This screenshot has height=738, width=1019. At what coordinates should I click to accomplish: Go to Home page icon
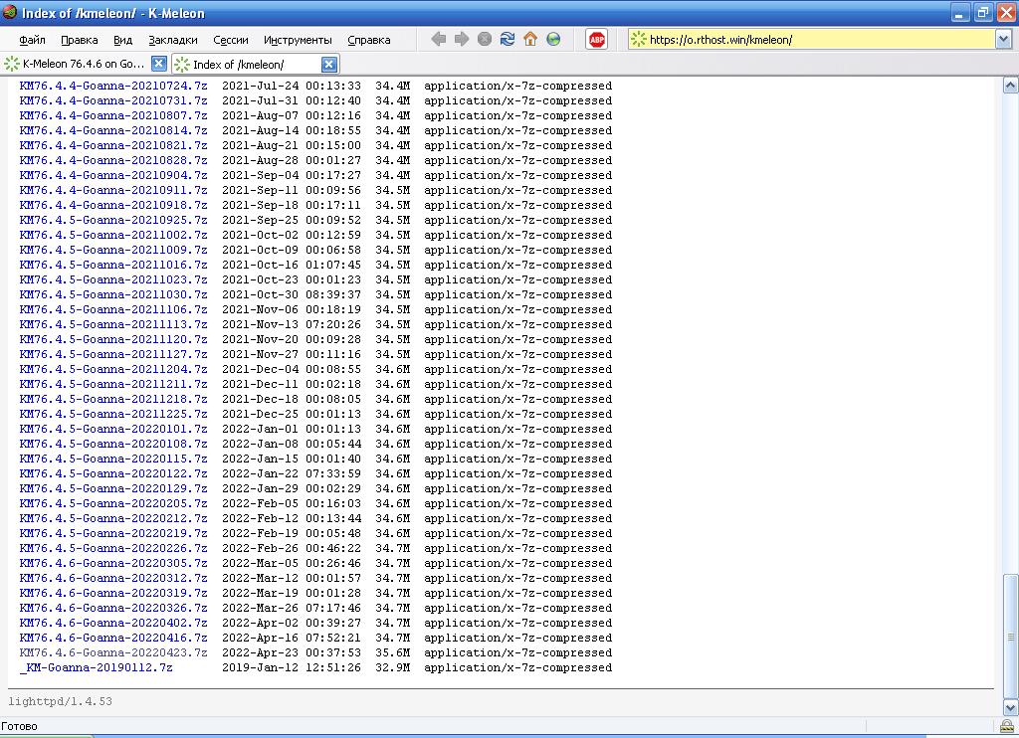[x=530, y=39]
